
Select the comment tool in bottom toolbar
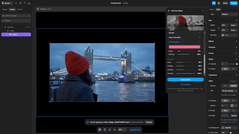pyautogui.click(x=109, y=130)
